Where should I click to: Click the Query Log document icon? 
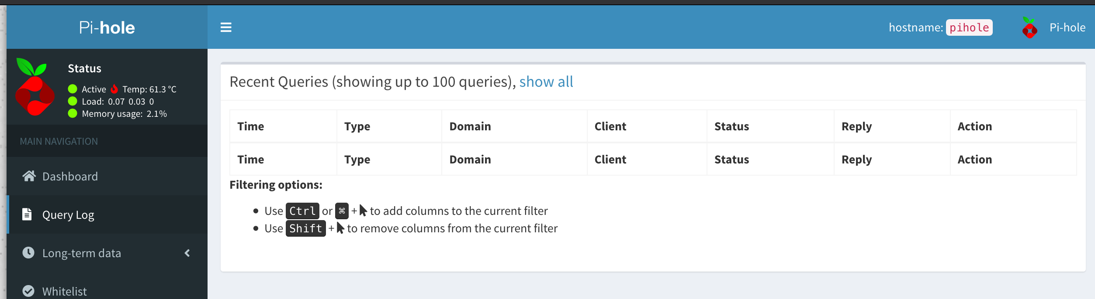pyautogui.click(x=27, y=214)
